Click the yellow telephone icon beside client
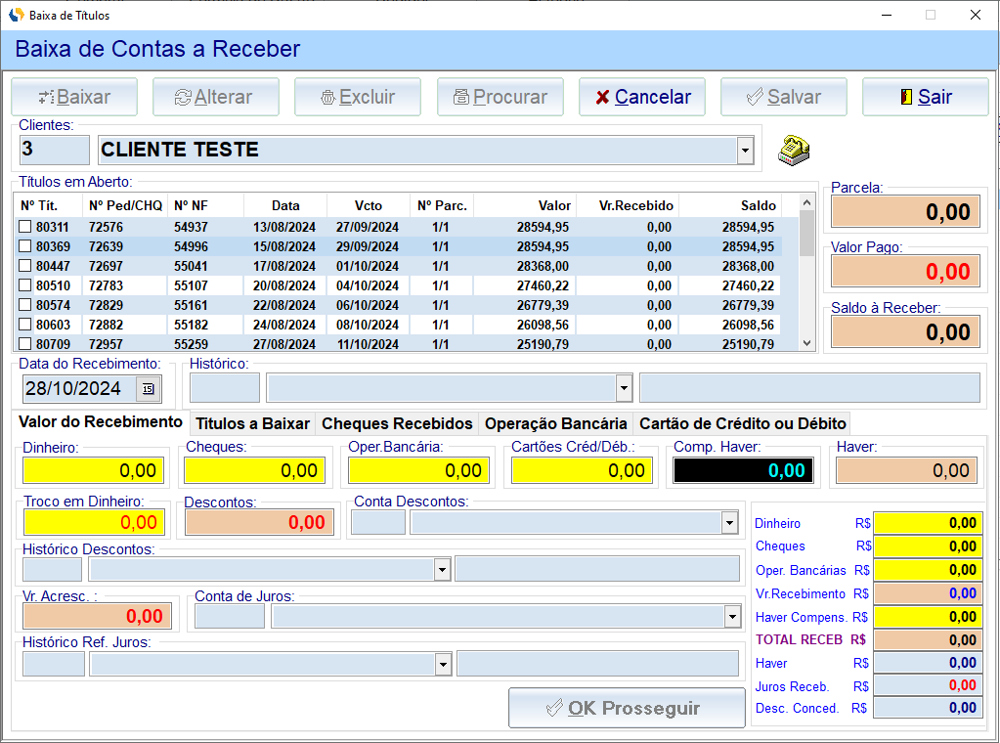Screen dimensions: 1000x743 [x=793, y=149]
